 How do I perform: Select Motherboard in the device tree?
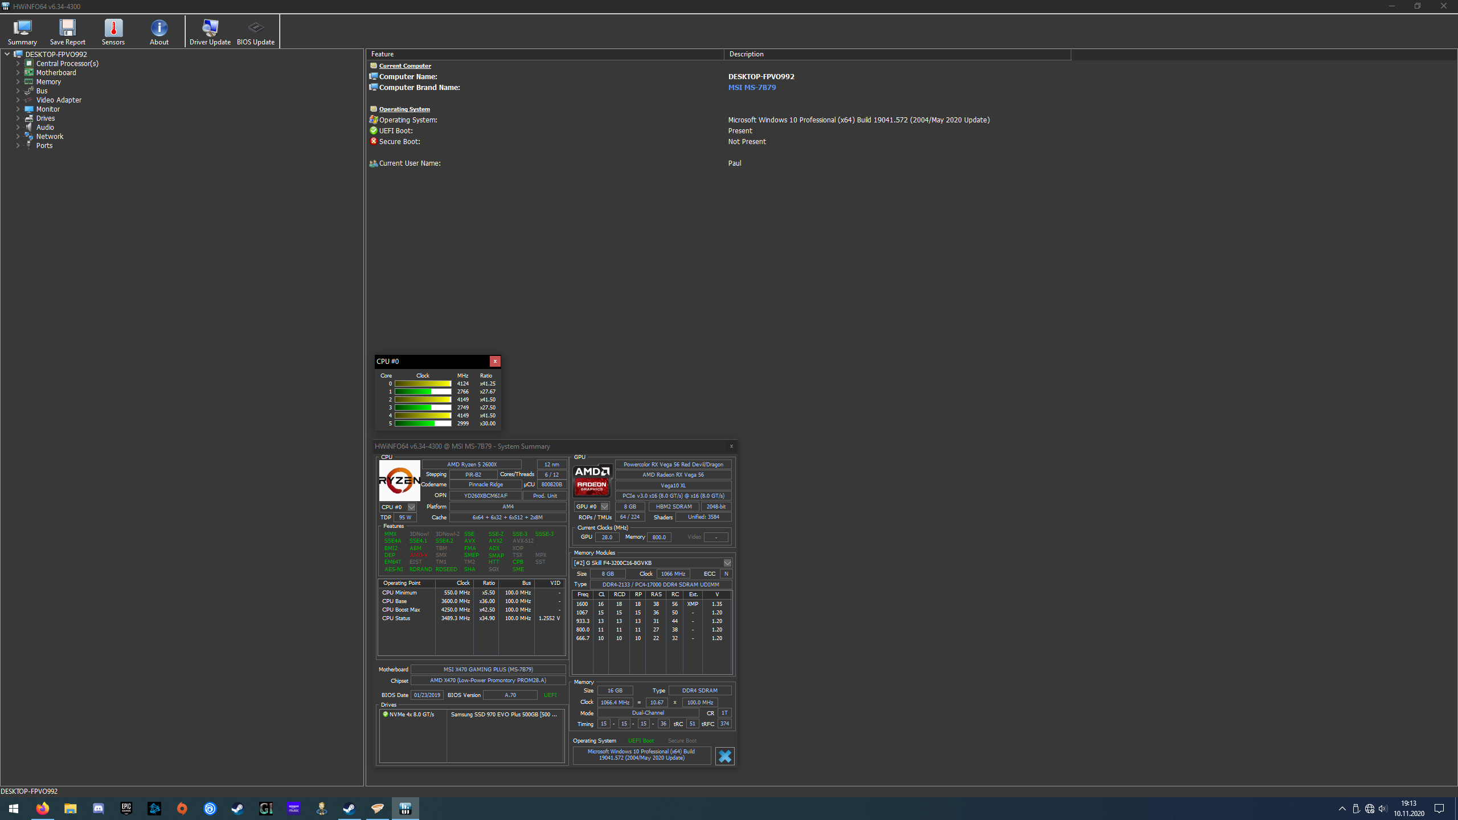[x=56, y=73]
